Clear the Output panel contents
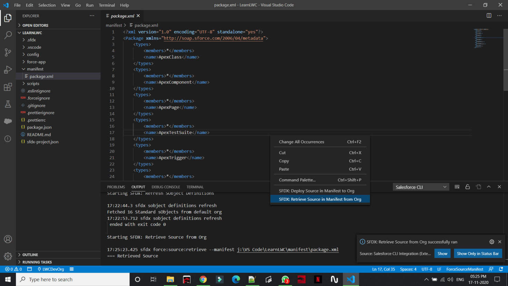The height and width of the screenshot is (286, 508). coord(457,187)
